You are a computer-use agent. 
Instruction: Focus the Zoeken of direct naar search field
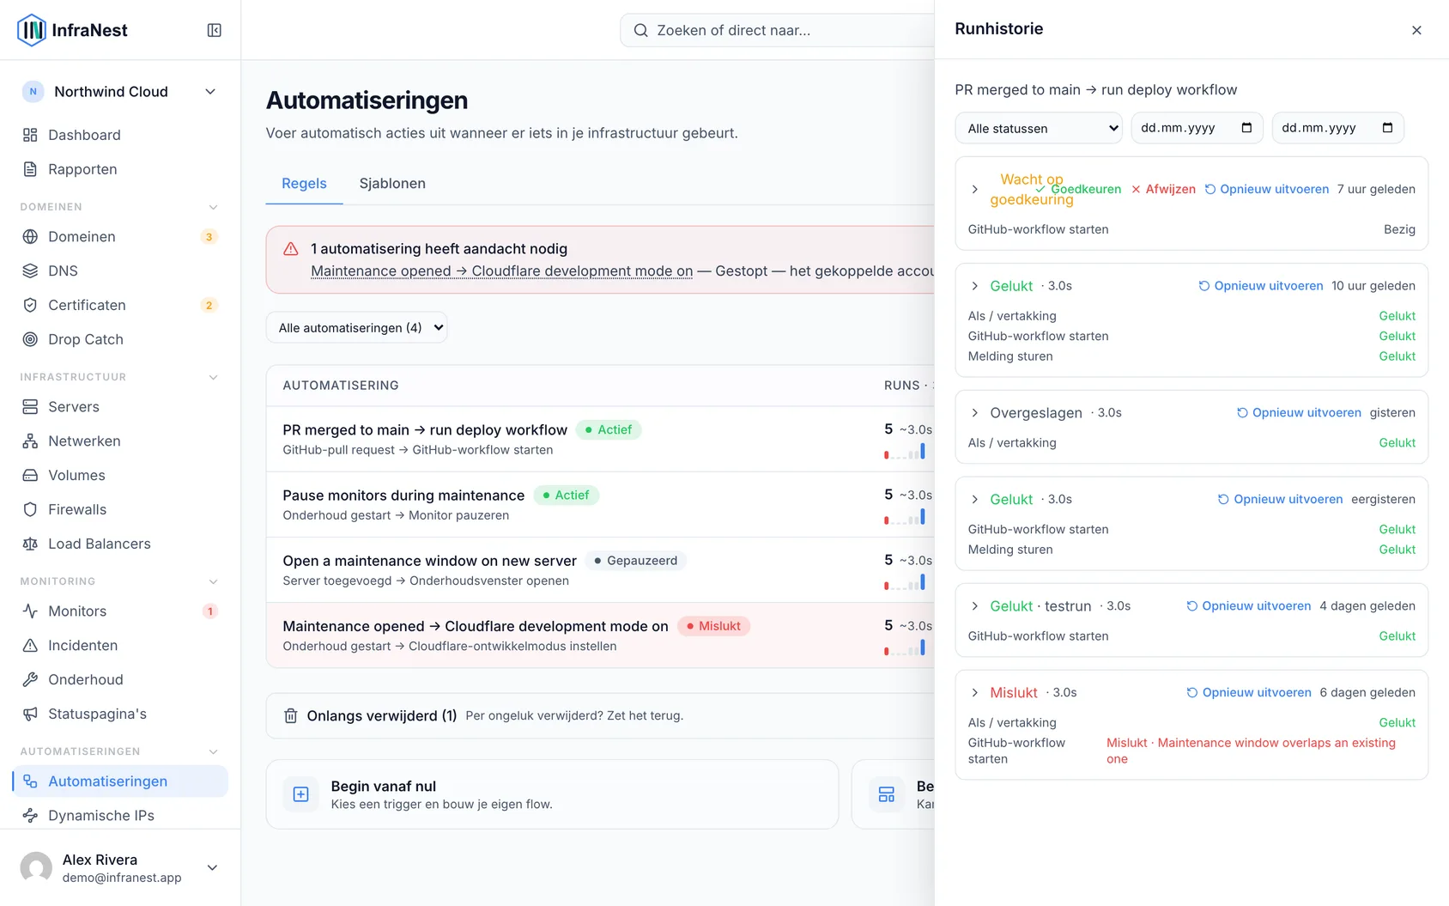[x=778, y=30]
